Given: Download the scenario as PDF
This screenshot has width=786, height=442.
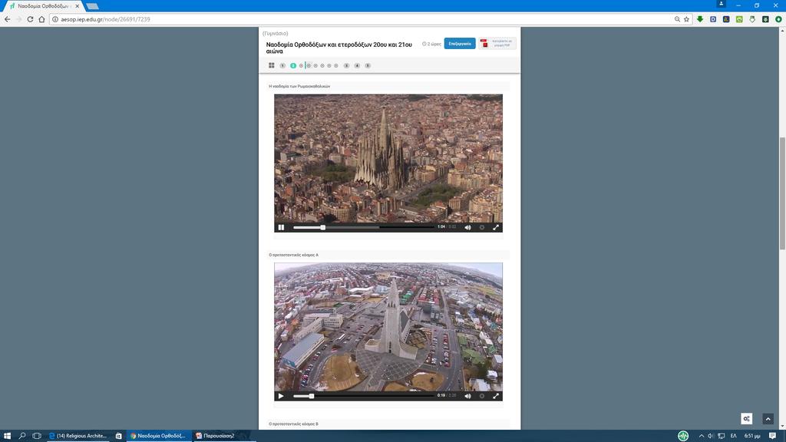Looking at the screenshot, I should coord(497,44).
